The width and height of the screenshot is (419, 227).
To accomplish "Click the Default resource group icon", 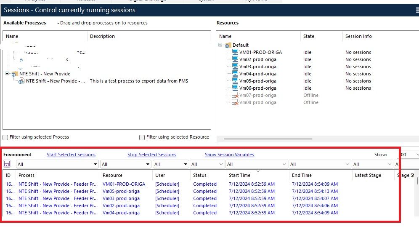I will tap(228, 45).
